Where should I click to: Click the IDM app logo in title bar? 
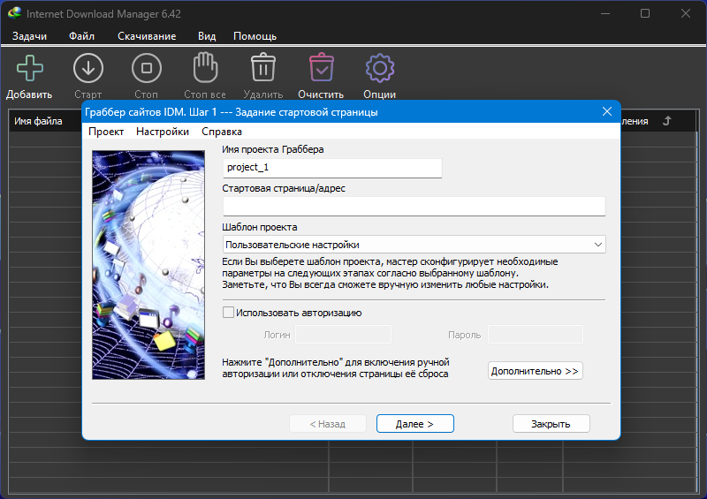[14, 13]
